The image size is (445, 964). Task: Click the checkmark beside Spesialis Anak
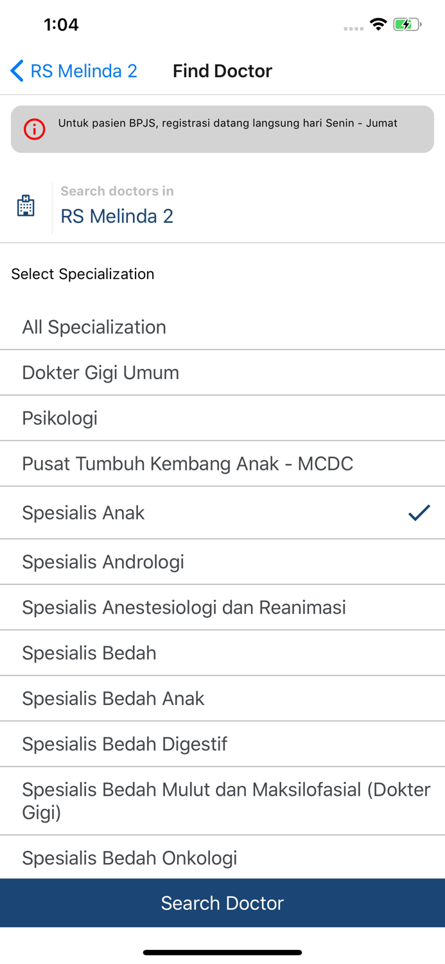tap(419, 512)
